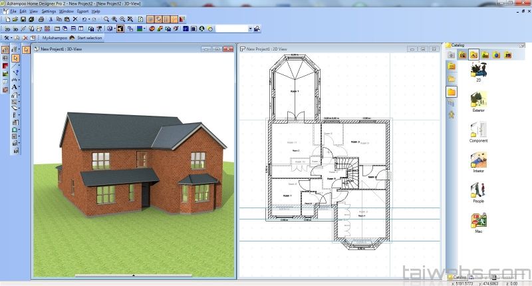This screenshot has width=532, height=286.
Task: Select the Text tool marked A
Action: (15, 87)
